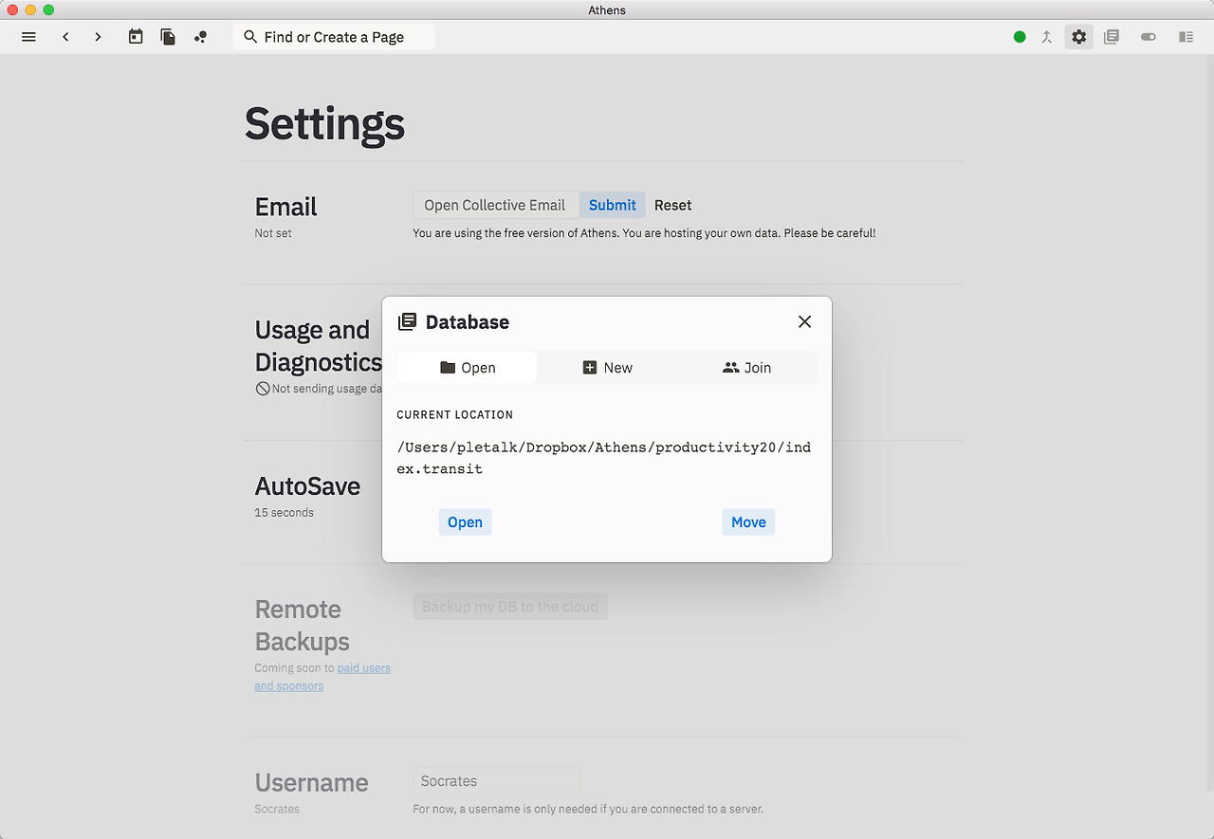1214x839 pixels.
Task: Click the Database dialog title
Action: click(x=468, y=322)
